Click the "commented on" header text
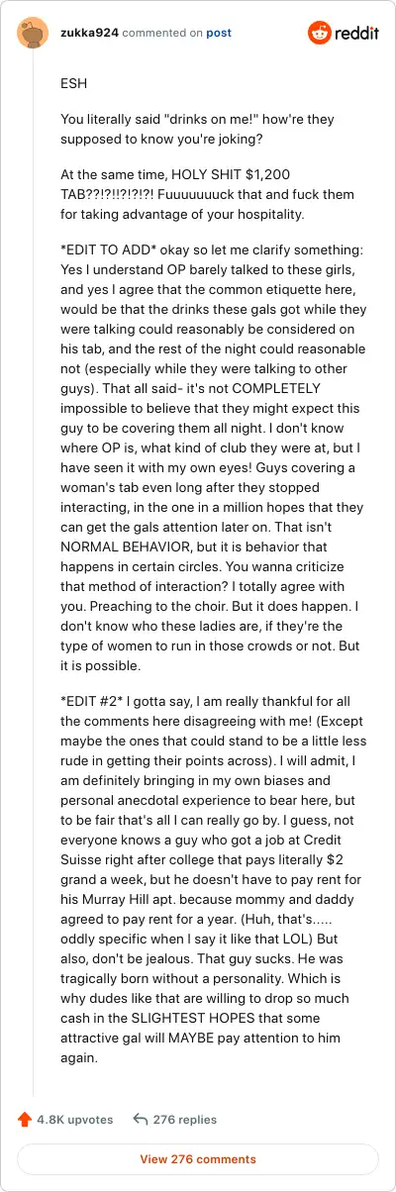 click(x=162, y=33)
